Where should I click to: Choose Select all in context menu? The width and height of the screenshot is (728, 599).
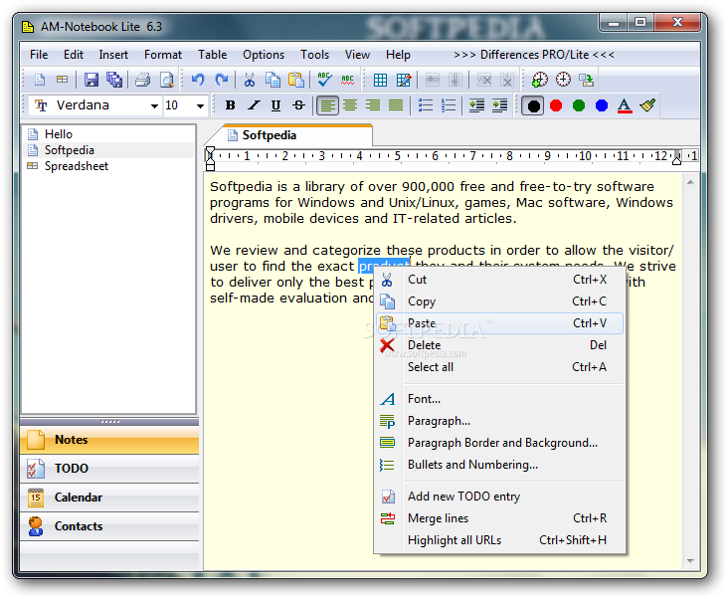click(499, 367)
